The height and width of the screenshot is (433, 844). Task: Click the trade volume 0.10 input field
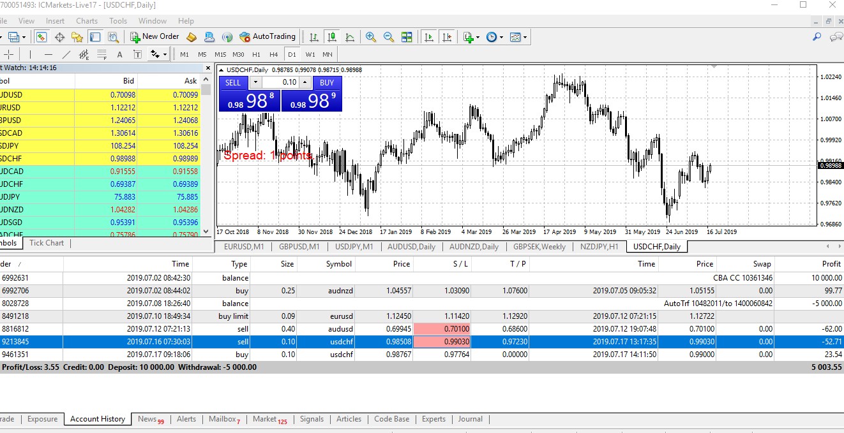[x=281, y=82]
